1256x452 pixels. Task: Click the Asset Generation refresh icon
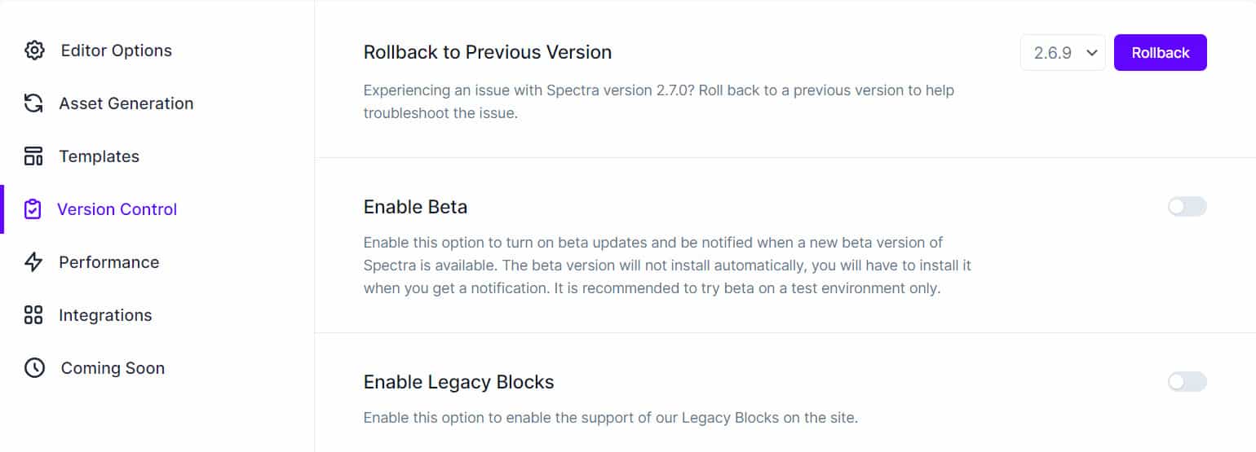point(33,103)
